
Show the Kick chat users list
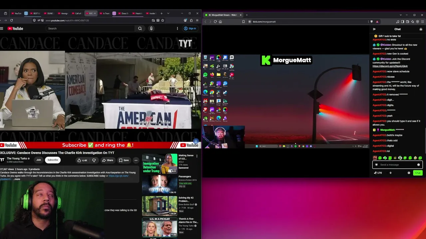coord(421,29)
